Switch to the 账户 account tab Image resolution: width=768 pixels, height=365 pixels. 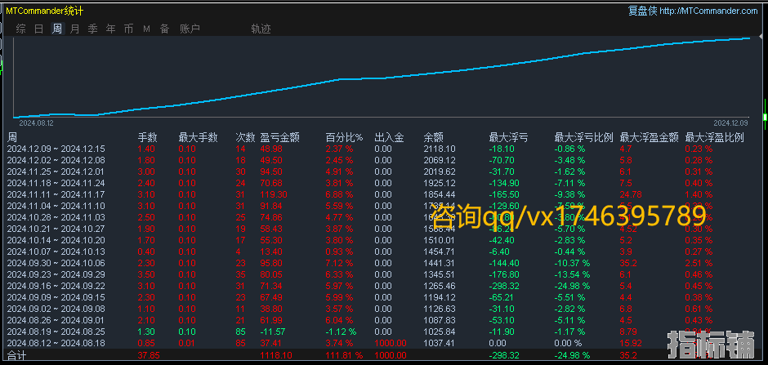(190, 29)
